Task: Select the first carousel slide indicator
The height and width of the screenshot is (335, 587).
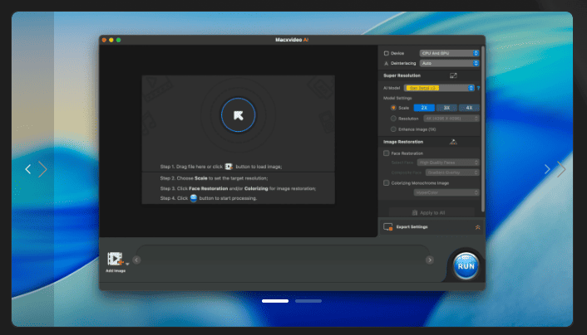Action: coord(275,301)
